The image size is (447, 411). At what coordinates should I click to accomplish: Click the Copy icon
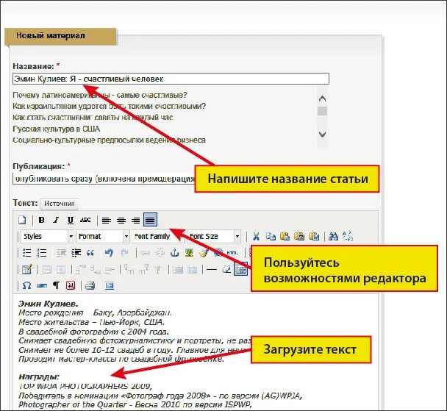point(271,236)
